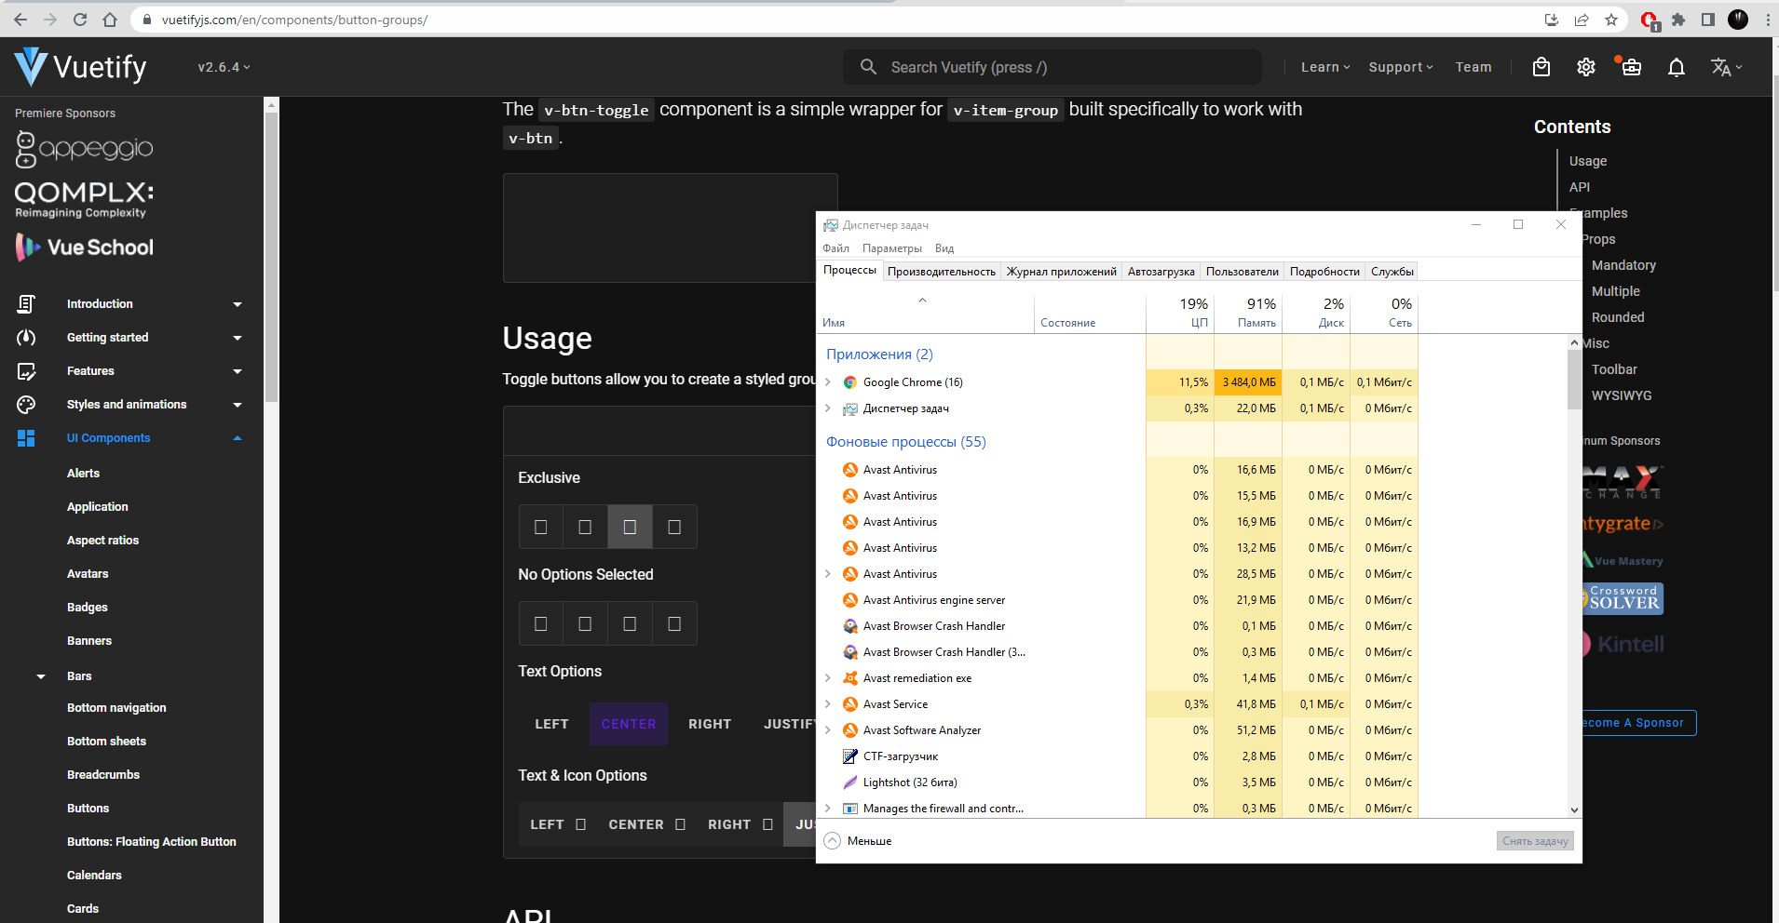Open the Learn dropdown menu

(x=1325, y=67)
